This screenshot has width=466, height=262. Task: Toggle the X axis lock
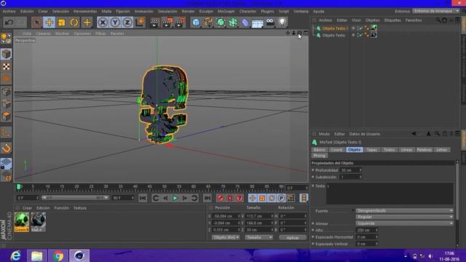tap(103, 23)
